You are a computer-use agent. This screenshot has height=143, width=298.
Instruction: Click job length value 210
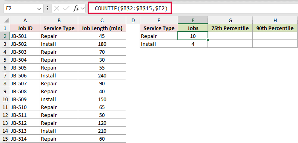point(102,131)
